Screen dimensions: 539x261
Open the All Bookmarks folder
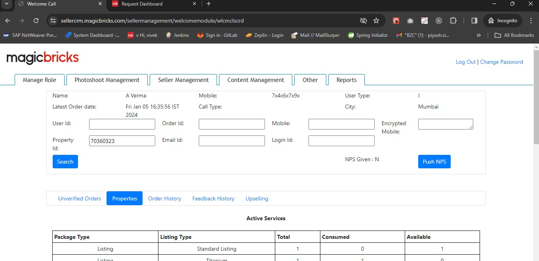pos(514,35)
